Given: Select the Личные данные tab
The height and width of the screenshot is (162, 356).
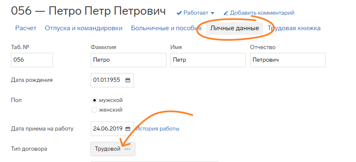Looking at the screenshot, I should click(235, 28).
